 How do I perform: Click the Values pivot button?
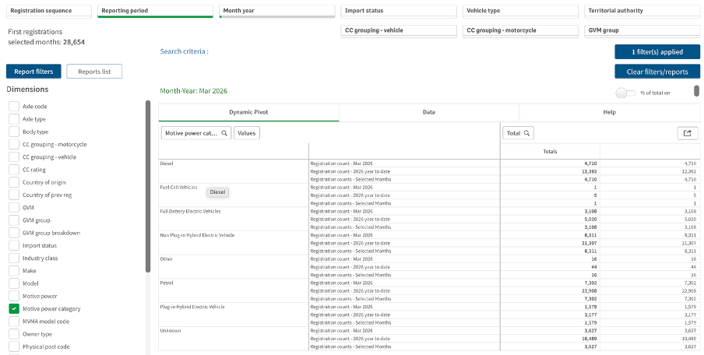[247, 133]
